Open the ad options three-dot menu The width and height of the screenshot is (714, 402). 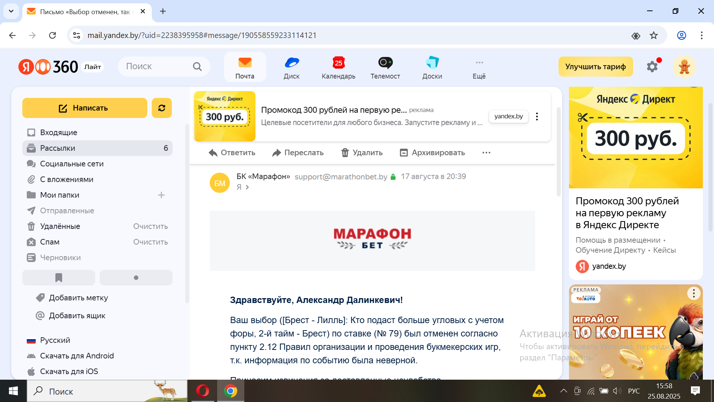537,117
